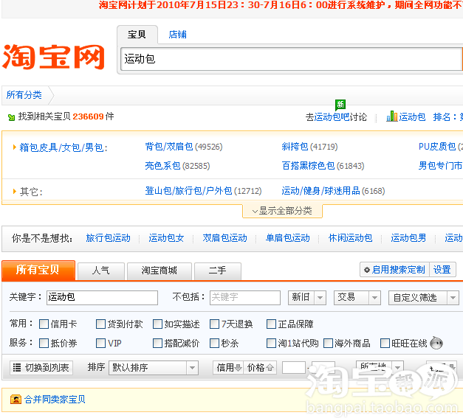Viewport: 463px width, 418px height.
Task: Click 切换到列表 button
Action: point(41,368)
